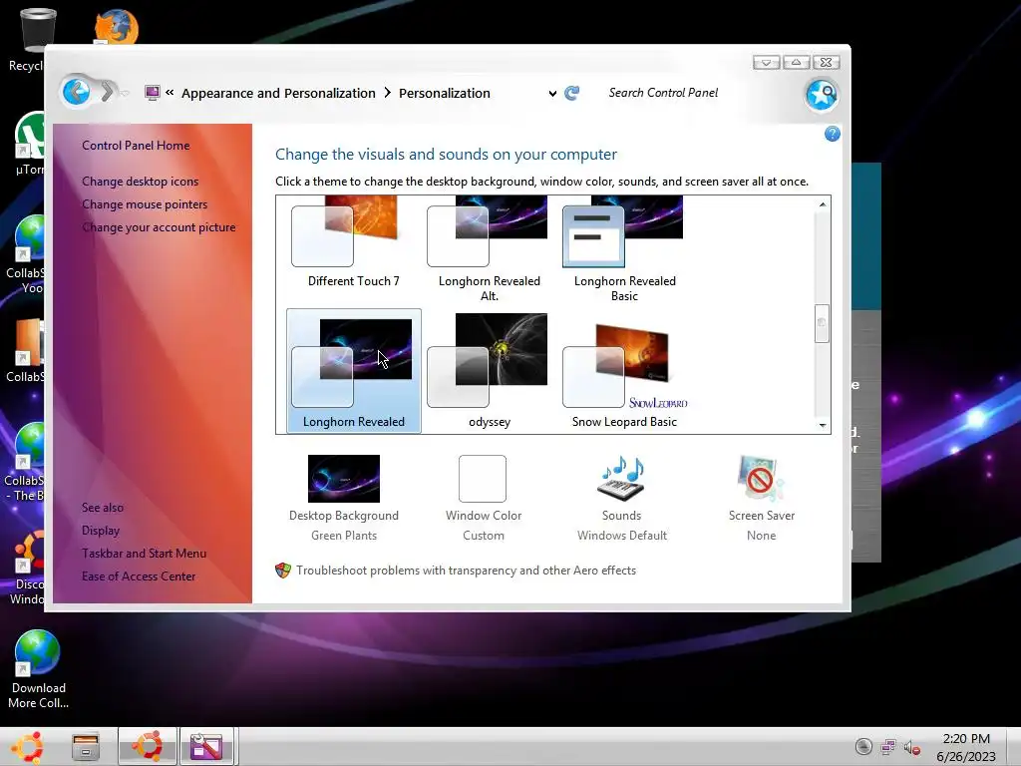1021x766 pixels.
Task: Open Desktop Background Green Plants settings
Action: pyautogui.click(x=344, y=499)
